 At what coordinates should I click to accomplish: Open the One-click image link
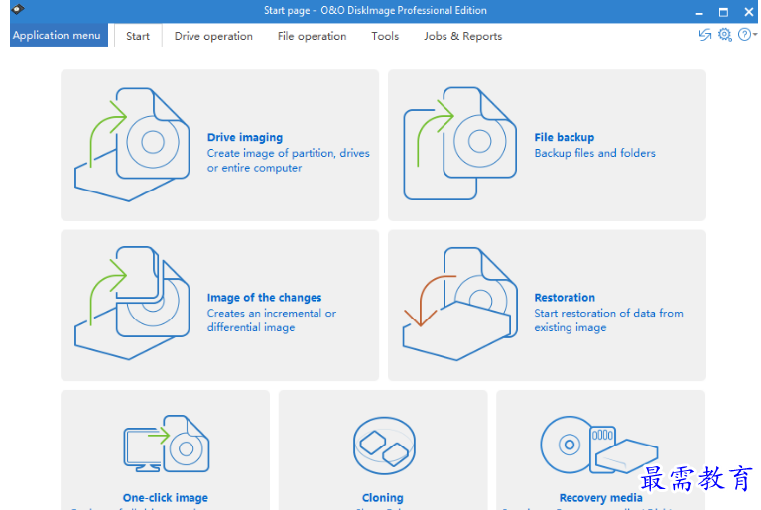point(166,498)
